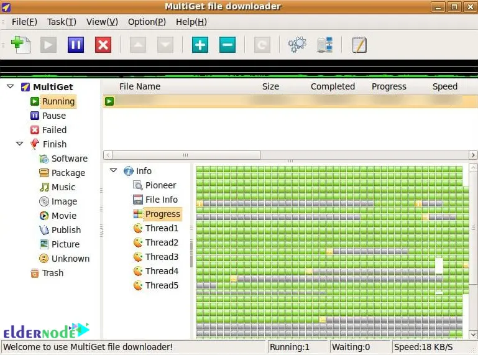This screenshot has height=355, width=478.
Task: Delete task using red X toolbar icon
Action: point(103,45)
